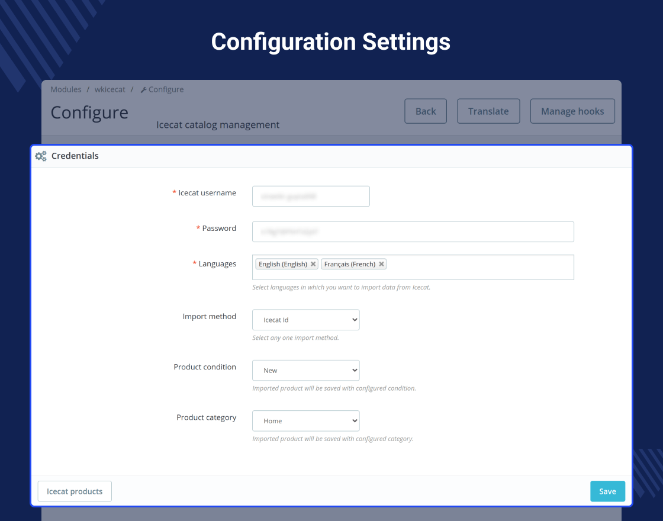Open the Product condition dropdown
The height and width of the screenshot is (521, 663).
305,371
